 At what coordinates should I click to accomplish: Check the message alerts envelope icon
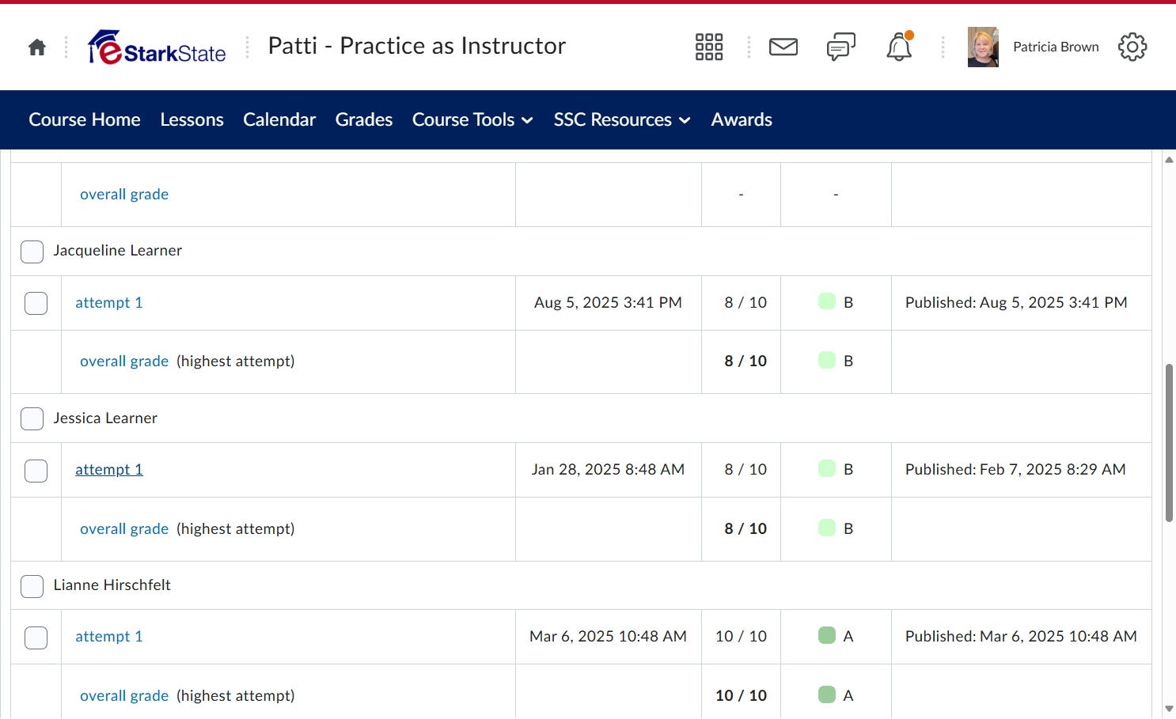(783, 47)
